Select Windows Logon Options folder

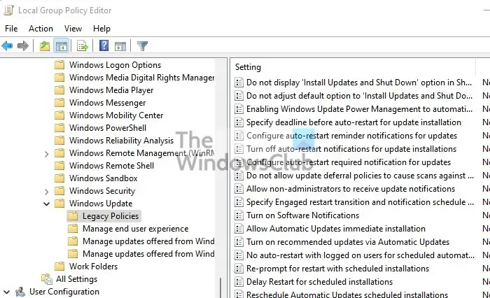click(x=115, y=65)
